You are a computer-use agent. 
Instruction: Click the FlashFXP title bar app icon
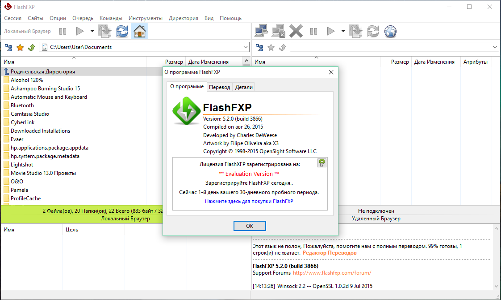point(8,7)
